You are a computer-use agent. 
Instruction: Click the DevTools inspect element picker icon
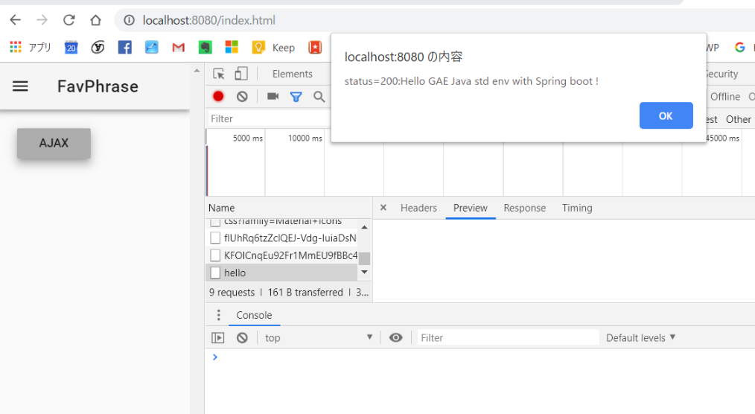coord(219,74)
